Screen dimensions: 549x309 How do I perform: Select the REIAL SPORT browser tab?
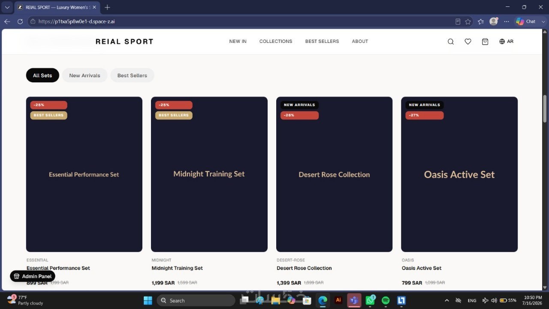(57, 7)
